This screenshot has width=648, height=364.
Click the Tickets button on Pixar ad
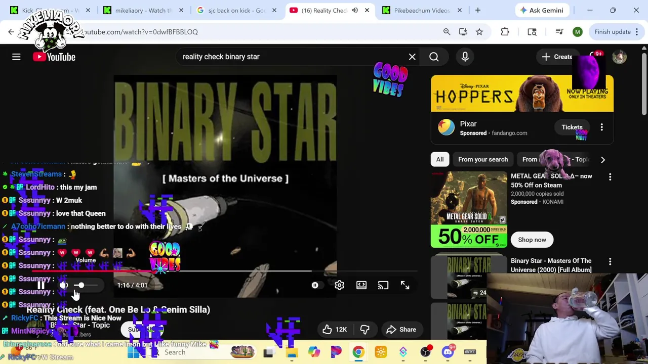pyautogui.click(x=572, y=127)
